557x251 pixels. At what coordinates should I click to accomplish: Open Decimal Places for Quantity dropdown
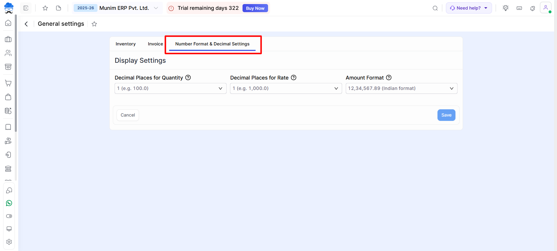point(170,88)
